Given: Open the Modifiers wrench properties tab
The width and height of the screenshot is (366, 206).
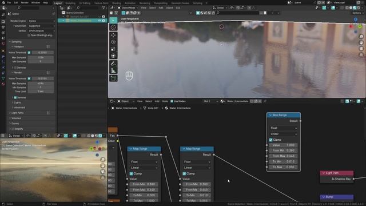Looking at the screenshot, I should point(3,57).
